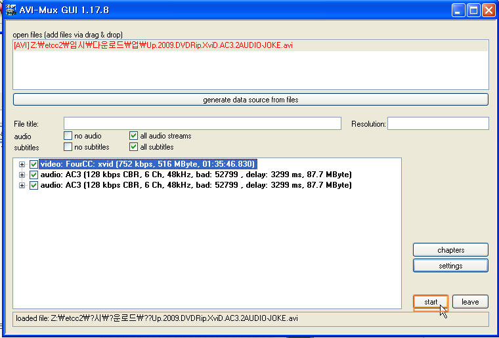This screenshot has width=499, height=338.
Task: Expand the second AC3 audio tree node
Action: [22, 185]
